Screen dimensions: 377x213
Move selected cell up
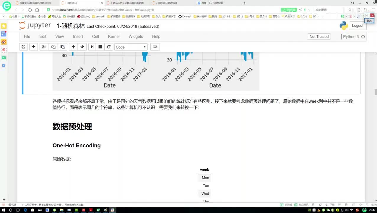(x=73, y=47)
